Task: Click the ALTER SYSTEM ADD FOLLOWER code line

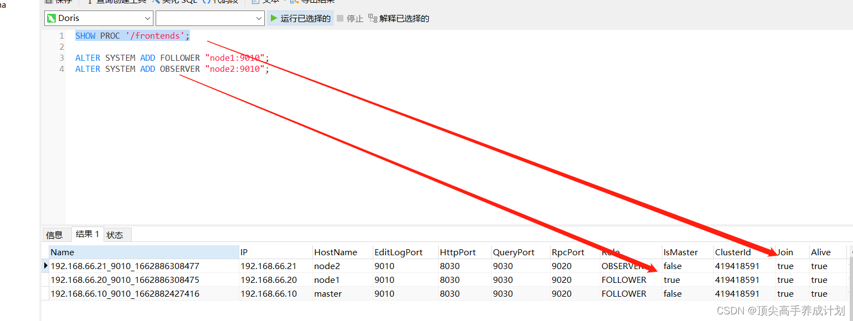Action: (x=172, y=58)
